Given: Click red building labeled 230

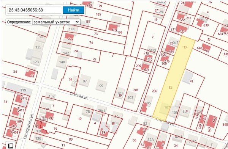Looking at the screenshot, I should point(182,30).
